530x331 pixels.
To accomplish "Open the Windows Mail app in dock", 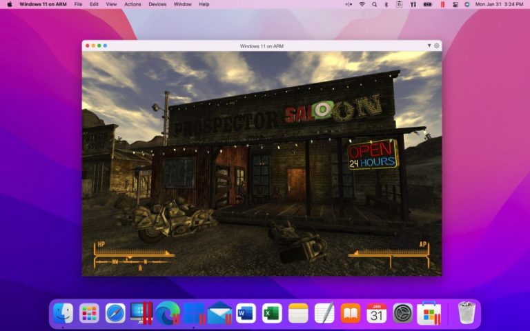I will [x=219, y=313].
